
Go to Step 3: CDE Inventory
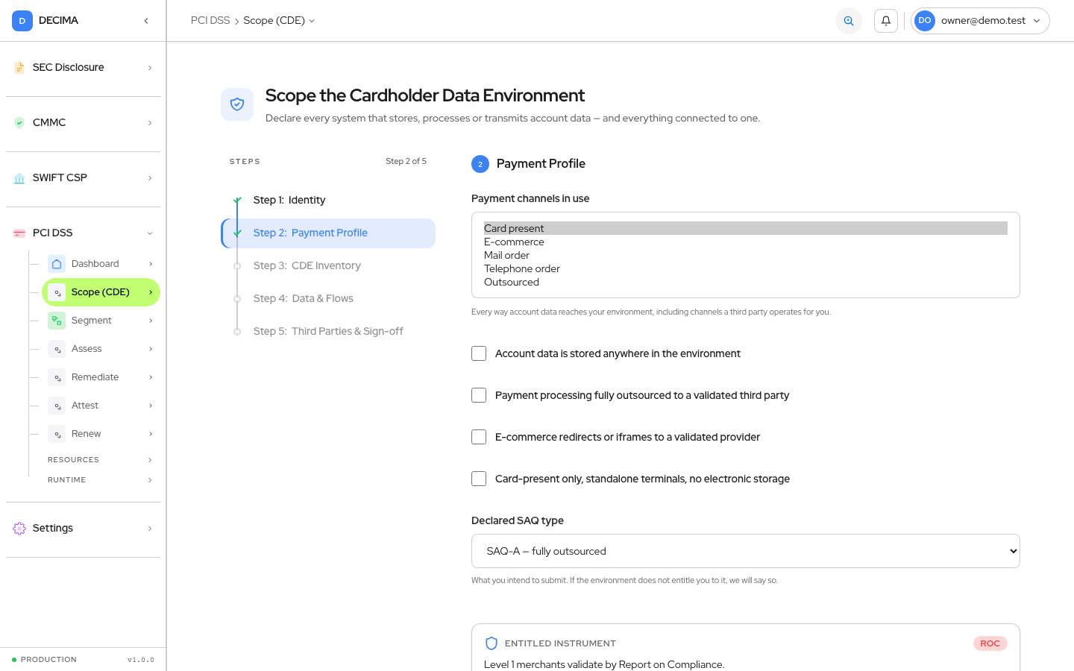coord(328,266)
